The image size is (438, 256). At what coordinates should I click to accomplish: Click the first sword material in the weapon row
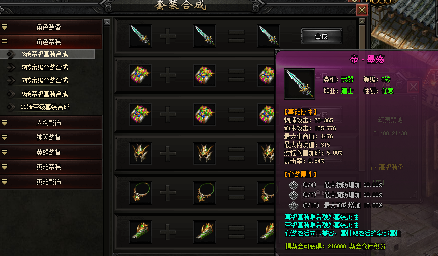(140, 36)
